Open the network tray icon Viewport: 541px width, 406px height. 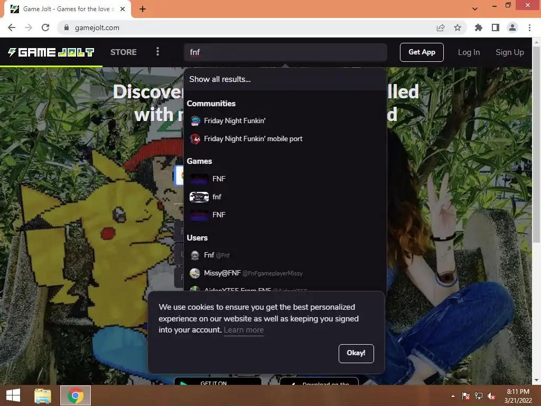pyautogui.click(x=479, y=396)
